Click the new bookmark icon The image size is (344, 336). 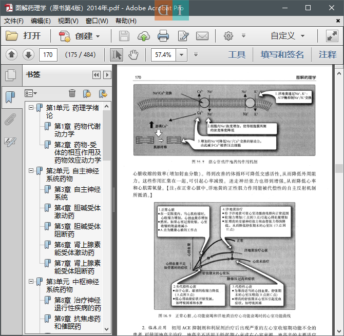tap(87, 93)
